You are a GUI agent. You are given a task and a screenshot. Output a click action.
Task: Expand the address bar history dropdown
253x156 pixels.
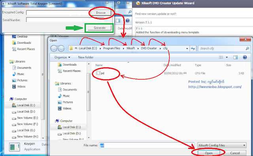pos(187,49)
